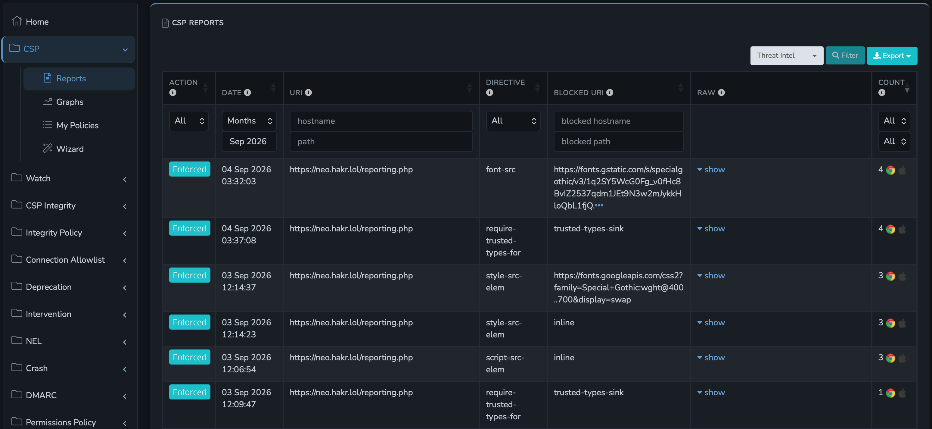Click the blocked path filter field

pyautogui.click(x=619, y=142)
